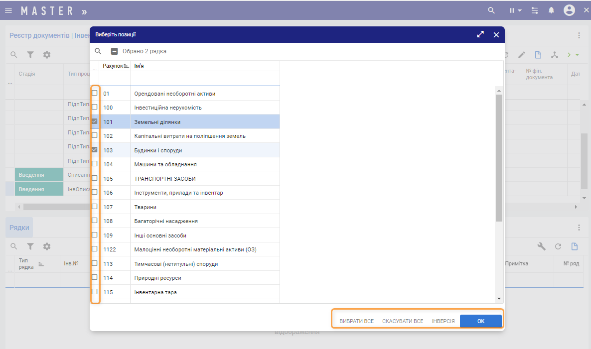The width and height of the screenshot is (591, 349).
Task: Open the wrench tools in Рядки panel
Action: [542, 246]
